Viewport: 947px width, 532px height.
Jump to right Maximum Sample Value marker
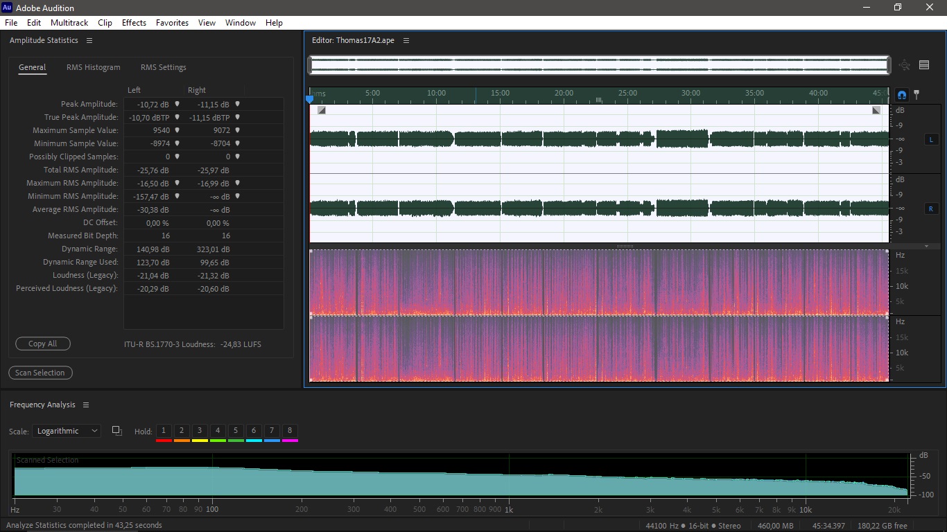(x=237, y=130)
